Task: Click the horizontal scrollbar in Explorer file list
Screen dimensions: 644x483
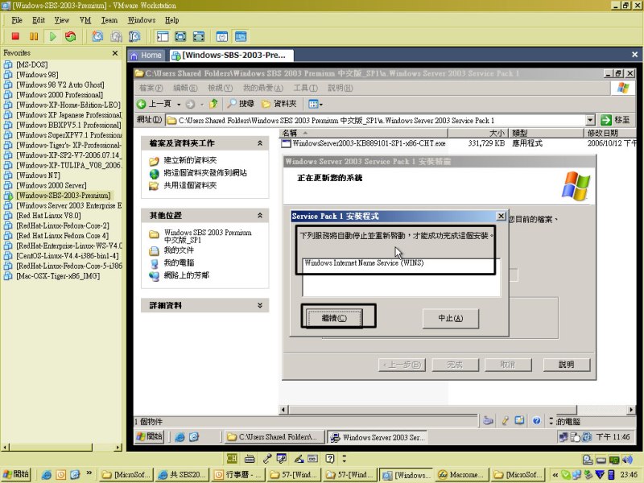Action: [456, 410]
